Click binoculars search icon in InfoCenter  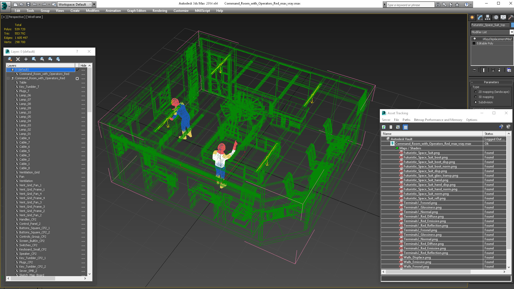pos(438,5)
